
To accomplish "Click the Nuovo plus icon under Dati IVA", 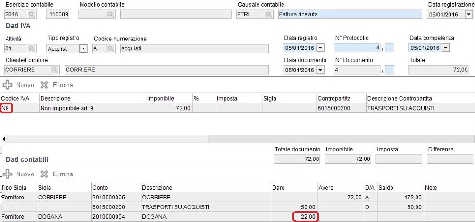I will tap(7, 85).
